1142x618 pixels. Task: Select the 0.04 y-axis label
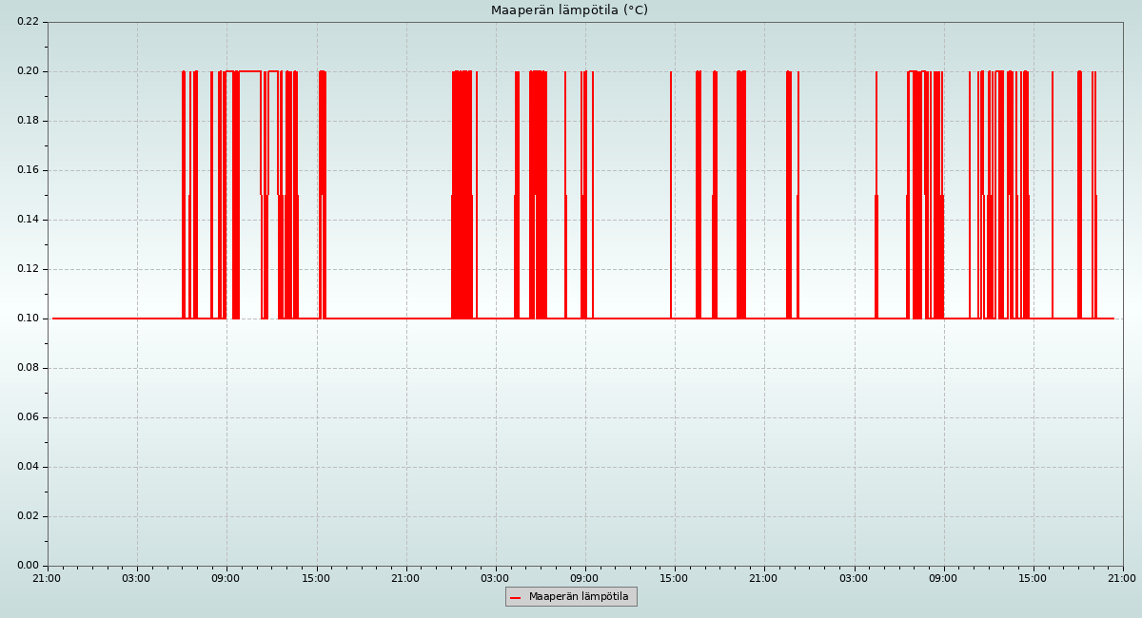click(x=28, y=467)
